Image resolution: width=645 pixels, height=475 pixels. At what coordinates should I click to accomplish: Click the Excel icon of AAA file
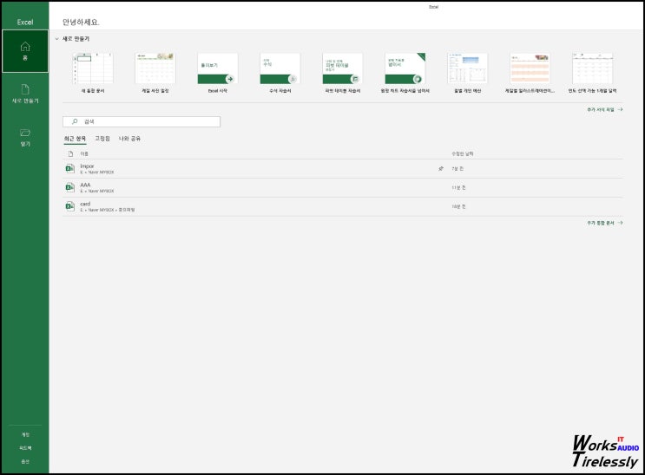click(70, 187)
